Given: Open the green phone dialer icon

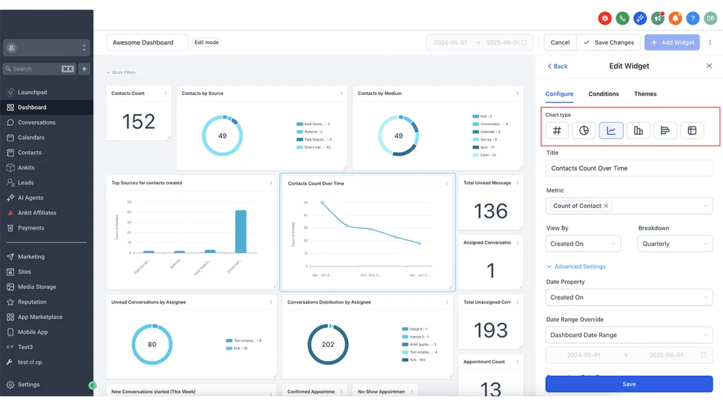Looking at the screenshot, I should (622, 18).
